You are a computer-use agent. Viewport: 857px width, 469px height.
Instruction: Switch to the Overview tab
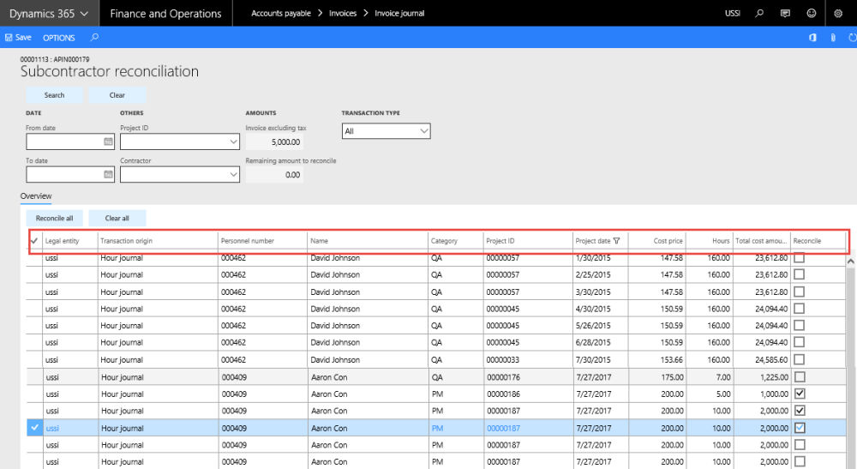click(x=36, y=196)
